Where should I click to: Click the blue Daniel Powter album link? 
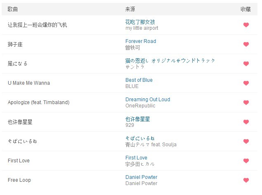point(141,177)
